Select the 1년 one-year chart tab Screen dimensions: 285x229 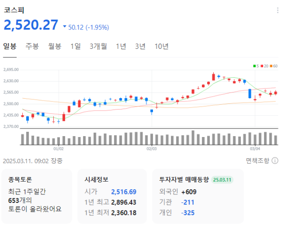pyautogui.click(x=121, y=46)
